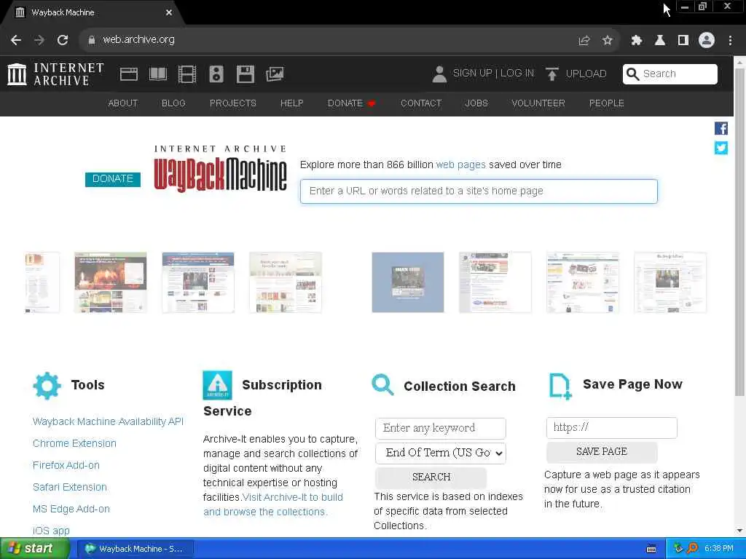746x559 pixels.
Task: Click the Internet Archive logo
Action: point(55,74)
